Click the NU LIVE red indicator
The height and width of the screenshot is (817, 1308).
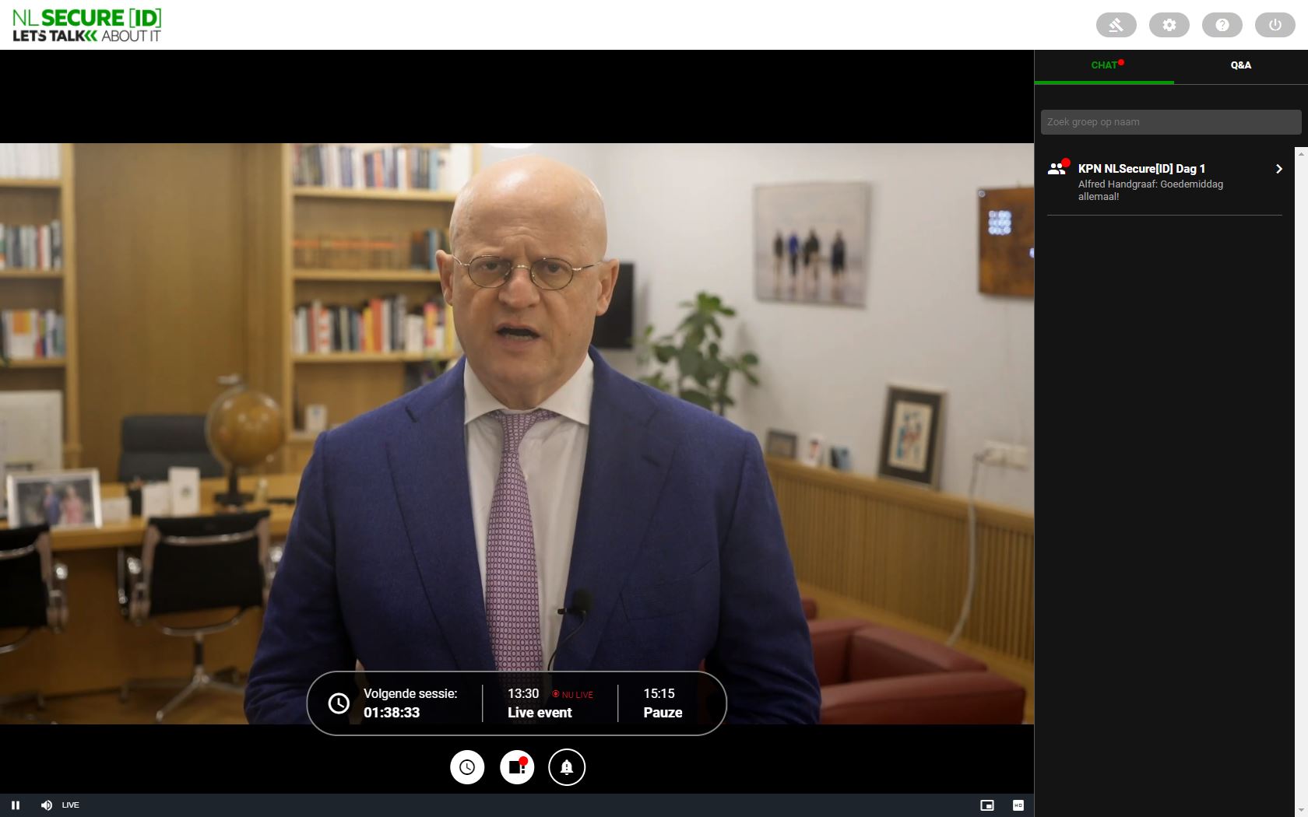click(x=572, y=695)
